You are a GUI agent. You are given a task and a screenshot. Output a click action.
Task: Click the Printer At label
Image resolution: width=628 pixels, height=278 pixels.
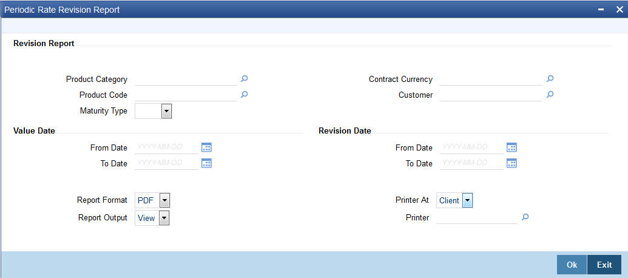tap(412, 200)
